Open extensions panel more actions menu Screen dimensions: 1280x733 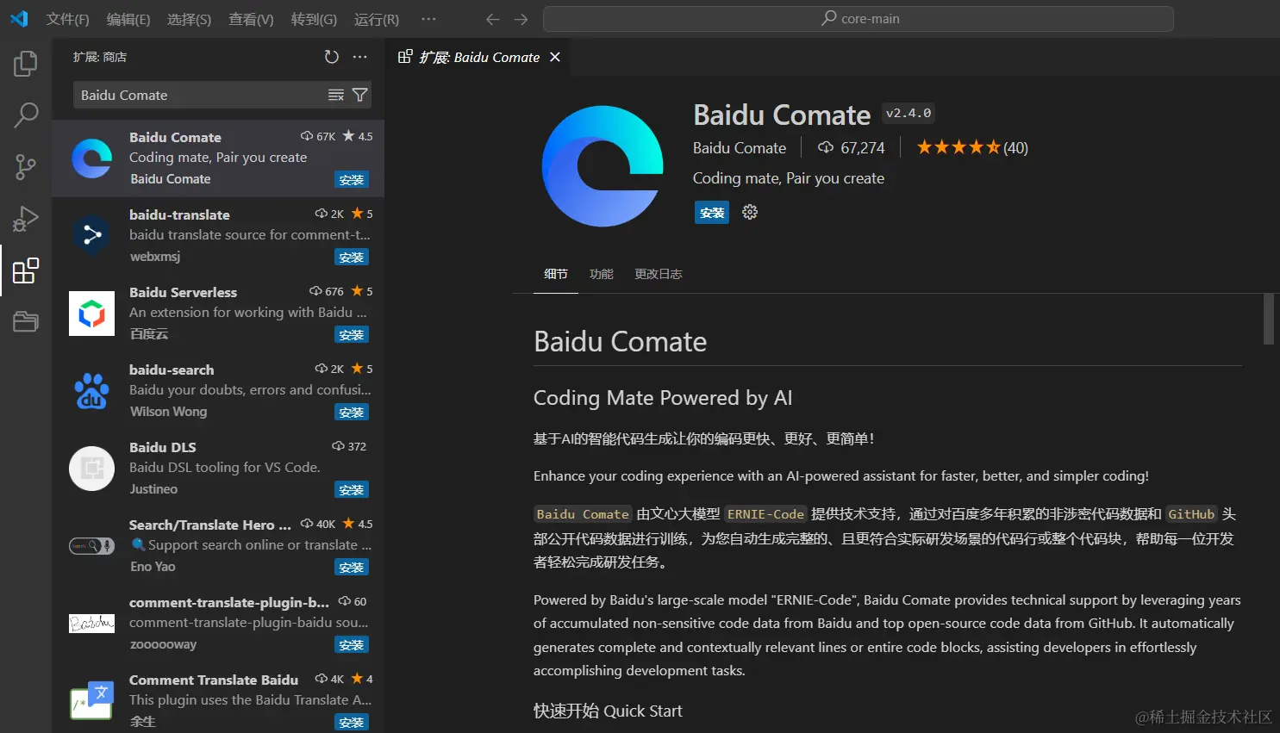360,57
